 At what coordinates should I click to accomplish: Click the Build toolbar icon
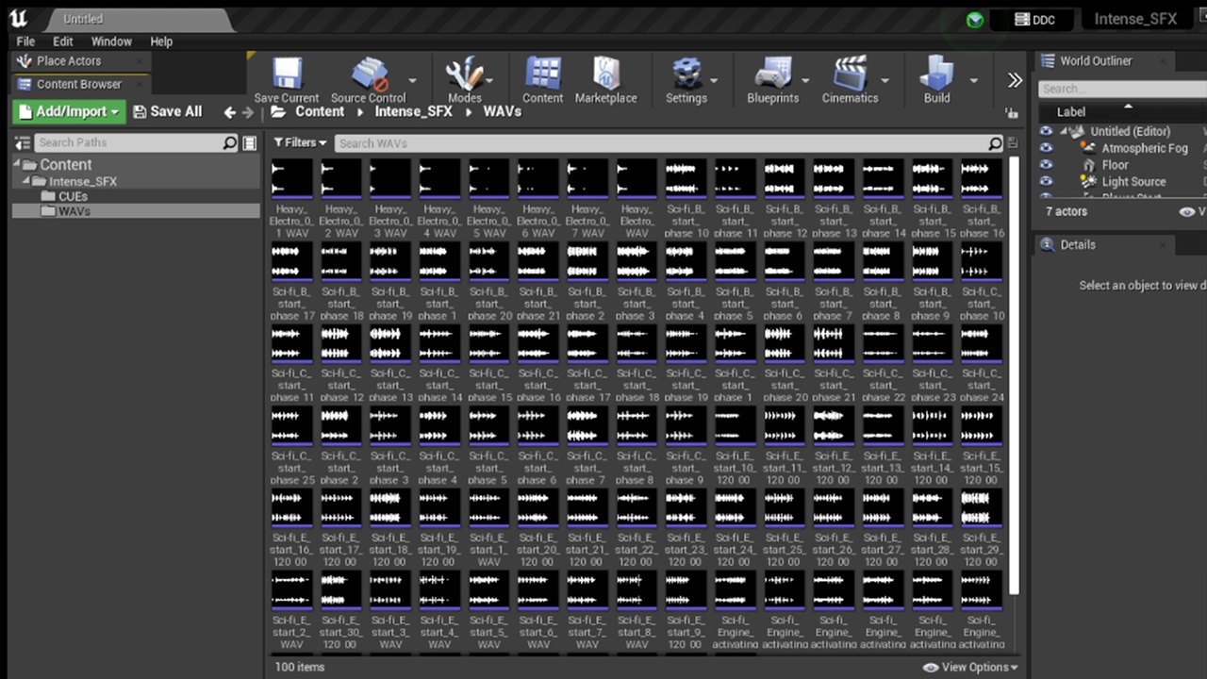point(936,73)
